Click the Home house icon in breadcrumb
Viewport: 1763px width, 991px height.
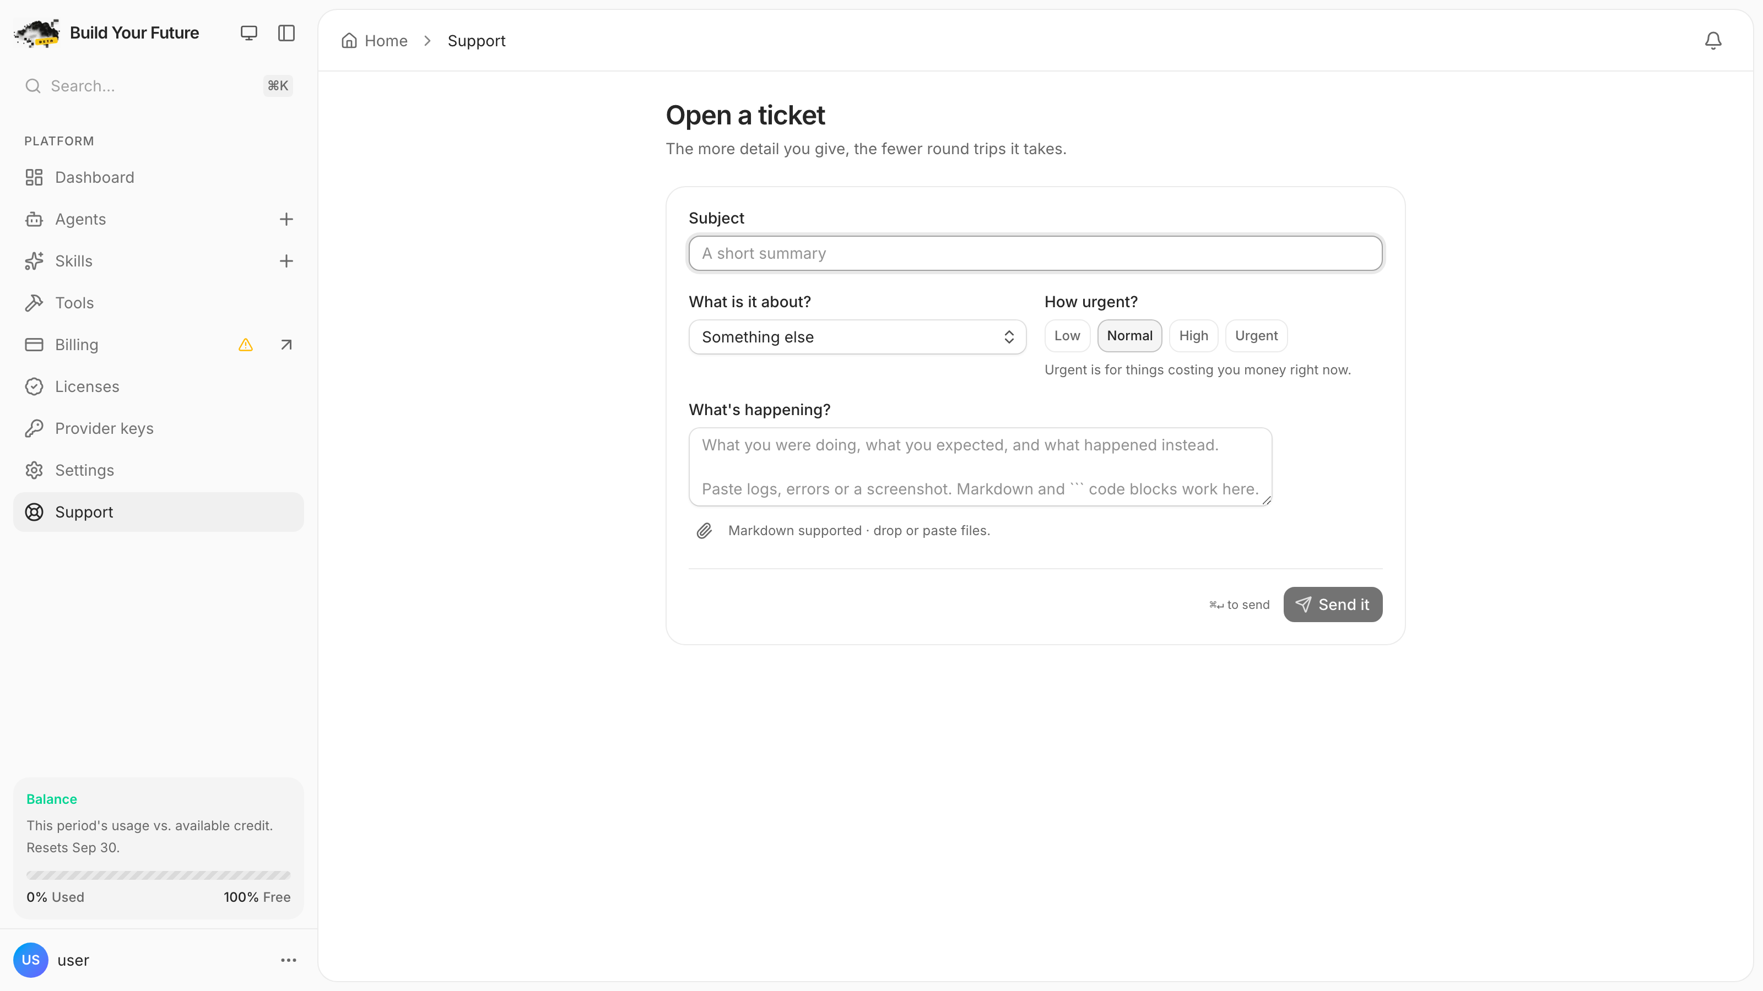tap(349, 41)
